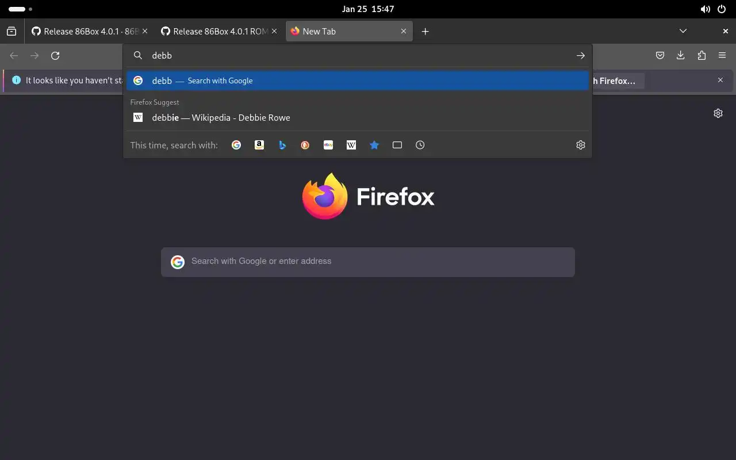Click the address bar containing debb
The image size is (736, 460).
[358, 55]
